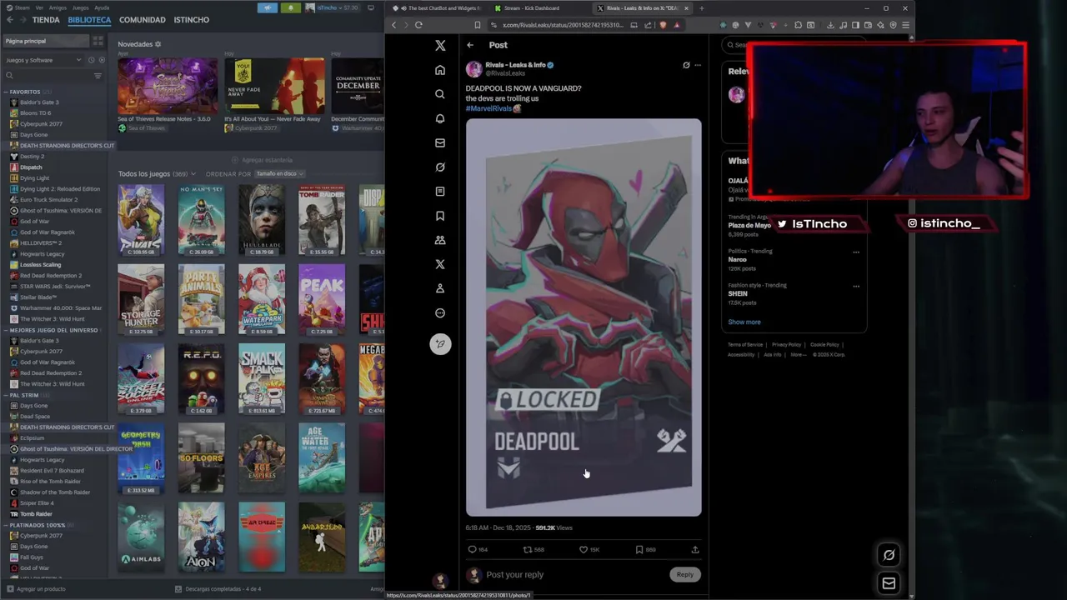This screenshot has height=600, width=1067.
Task: Open X direct messages envelope in sidebar
Action: pos(440,142)
